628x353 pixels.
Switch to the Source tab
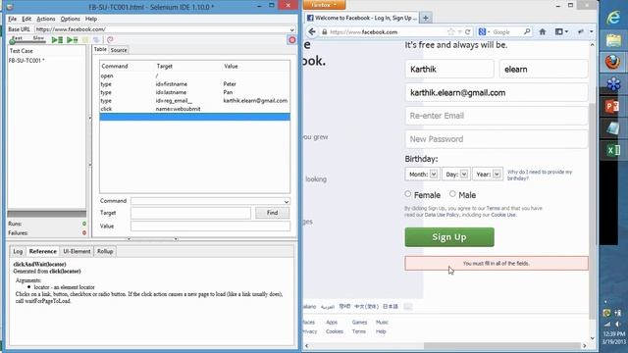[x=119, y=50]
